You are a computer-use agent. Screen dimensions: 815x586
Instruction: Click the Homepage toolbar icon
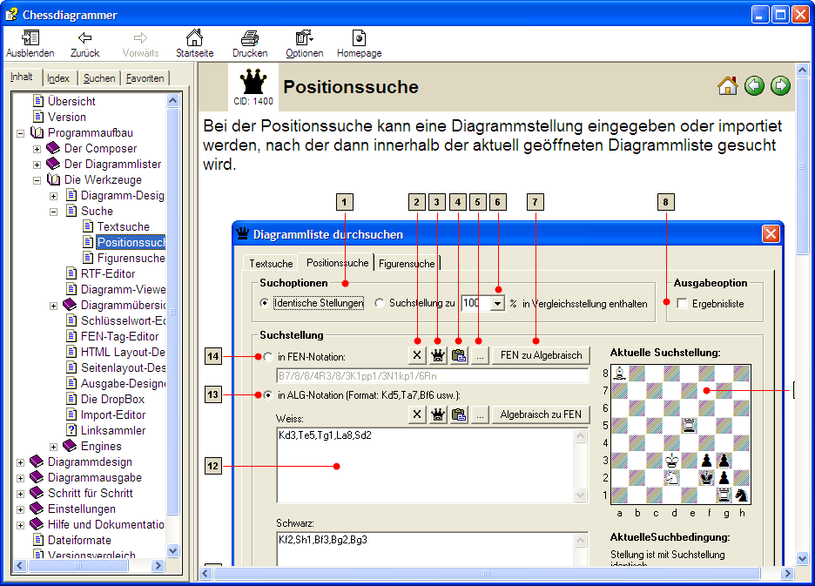[x=359, y=38]
